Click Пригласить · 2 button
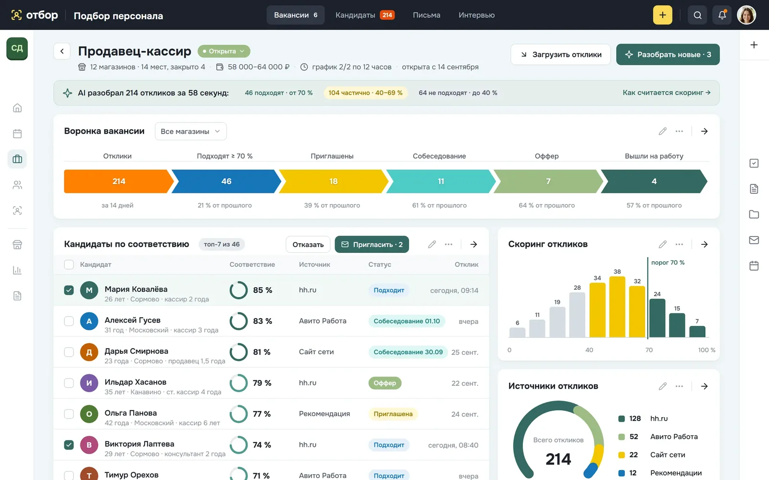 click(x=372, y=244)
